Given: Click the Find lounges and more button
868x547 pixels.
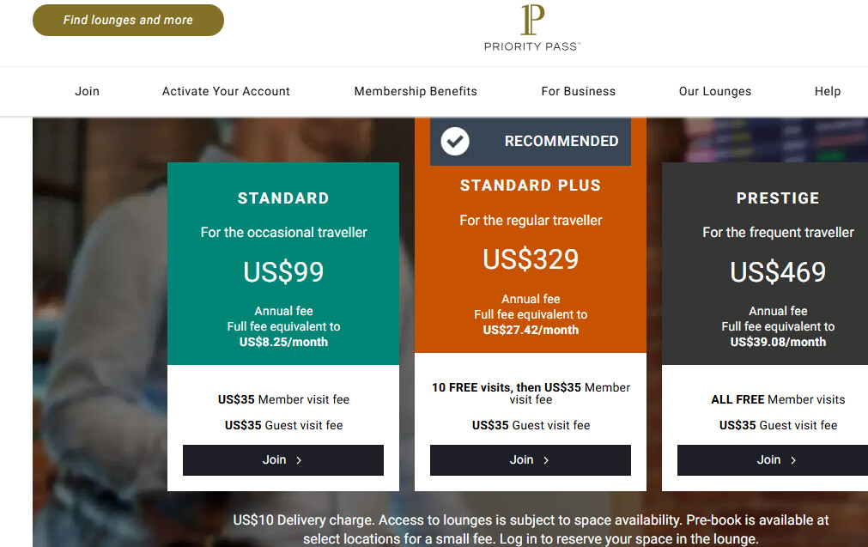Looking at the screenshot, I should tap(128, 20).
